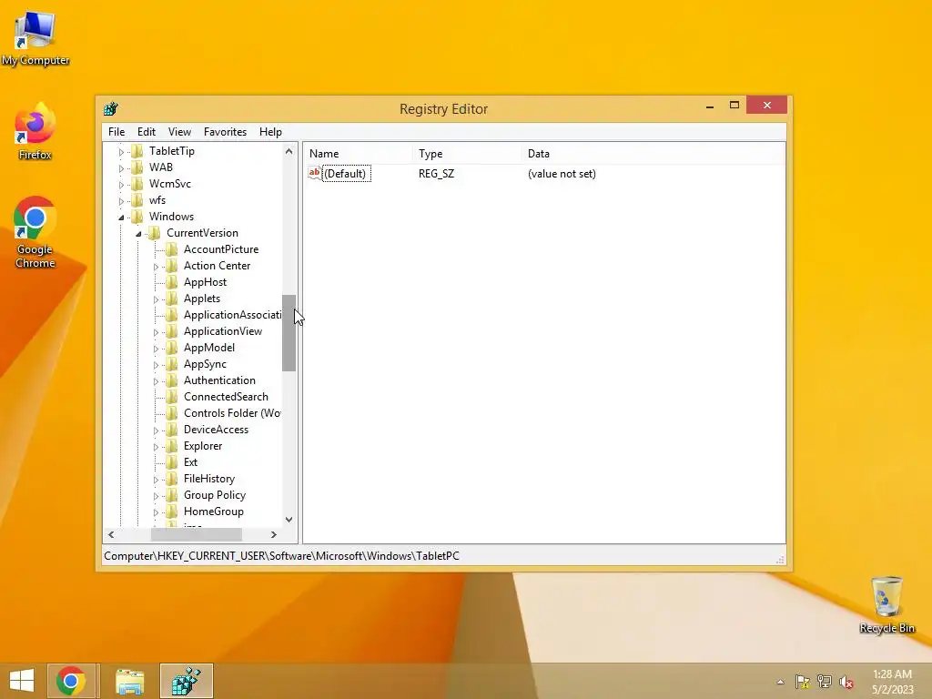
Task: Expand the Explorer key
Action: point(156,447)
